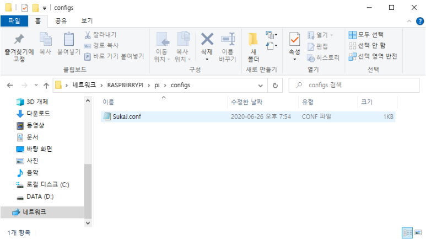Expand the address bar history dropdown
The width and height of the screenshot is (426, 239).
point(260,86)
